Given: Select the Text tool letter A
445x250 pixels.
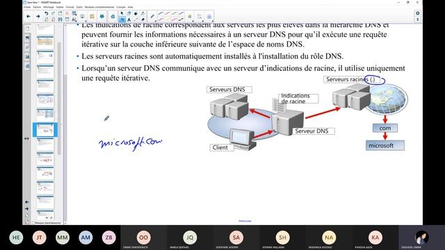Looking at the screenshot, I should (x=129, y=19).
